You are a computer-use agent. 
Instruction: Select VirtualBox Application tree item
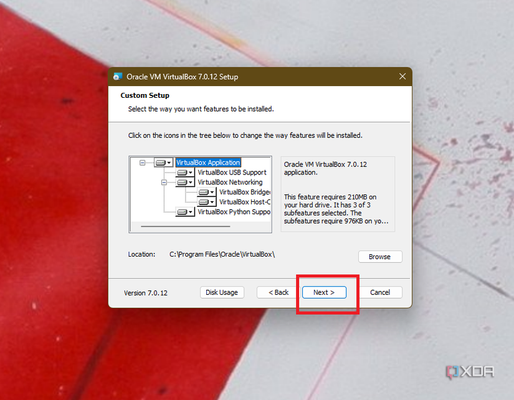pyautogui.click(x=208, y=163)
